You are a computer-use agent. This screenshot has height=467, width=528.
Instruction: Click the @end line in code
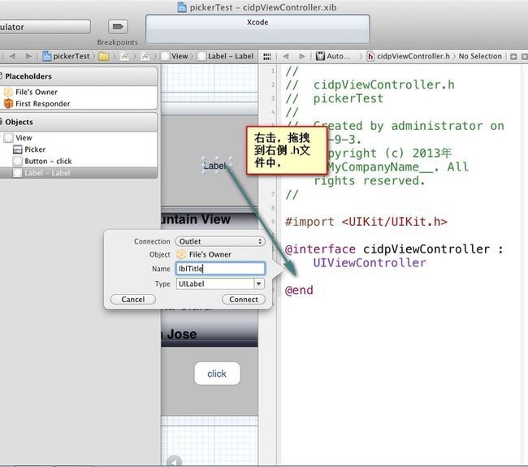(299, 290)
